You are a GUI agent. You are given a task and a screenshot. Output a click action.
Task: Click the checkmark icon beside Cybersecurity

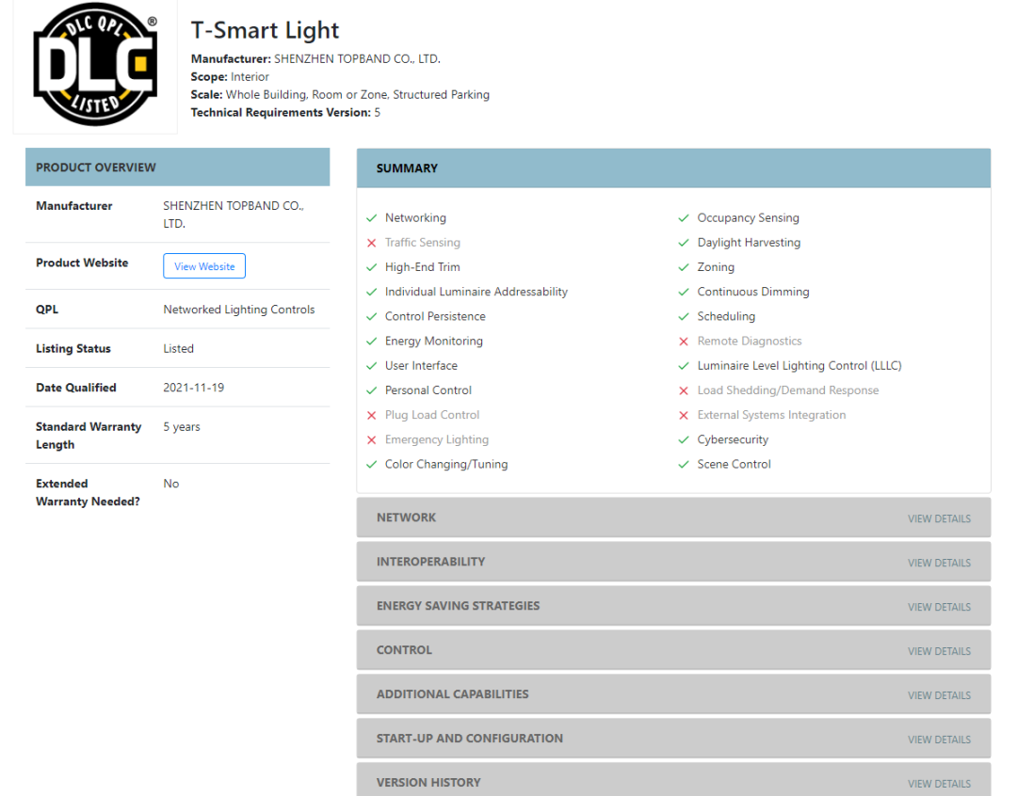684,439
